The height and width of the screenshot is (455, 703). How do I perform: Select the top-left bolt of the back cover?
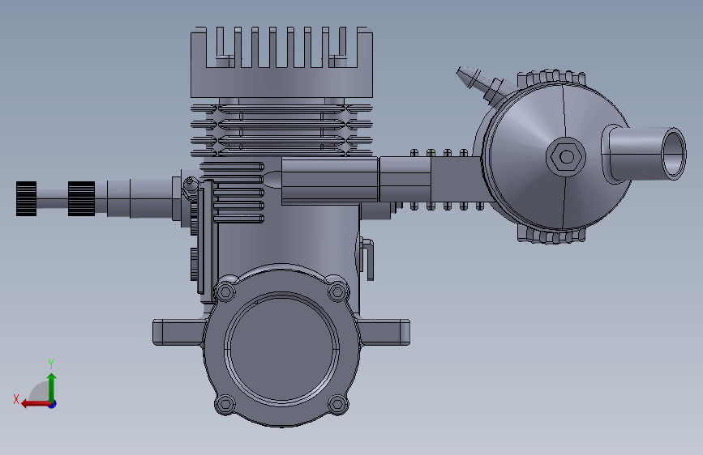(225, 292)
